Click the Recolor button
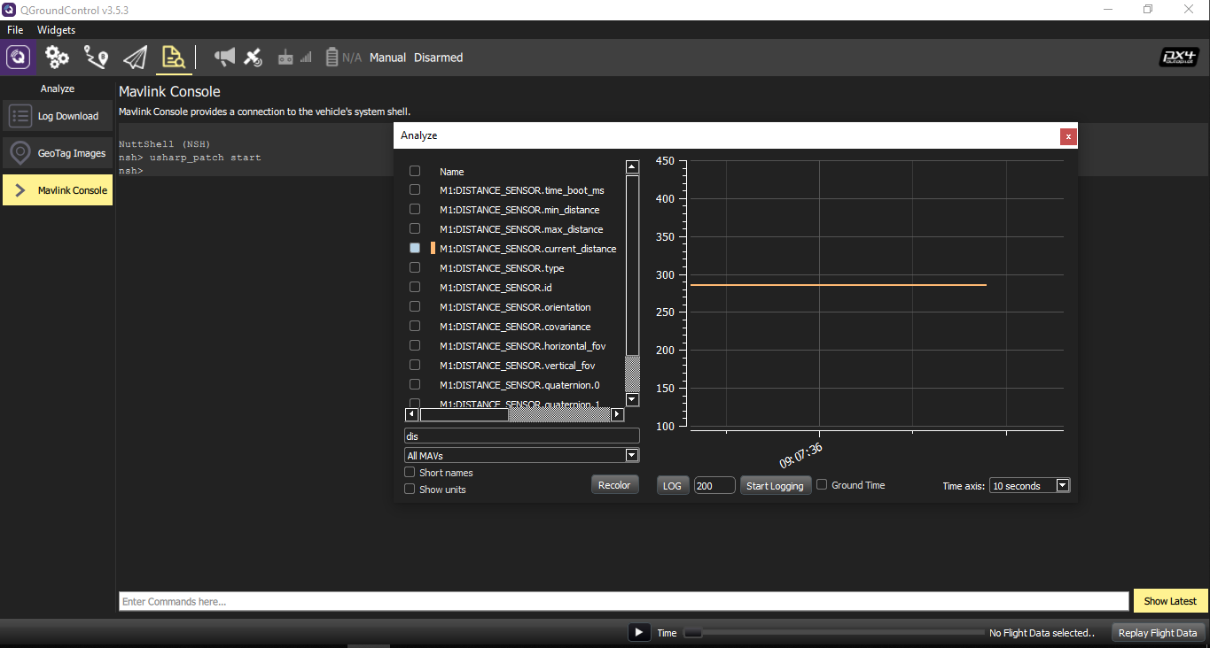1210x648 pixels. [614, 485]
